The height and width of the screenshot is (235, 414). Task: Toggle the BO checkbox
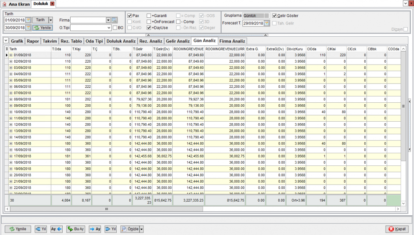click(x=115, y=28)
